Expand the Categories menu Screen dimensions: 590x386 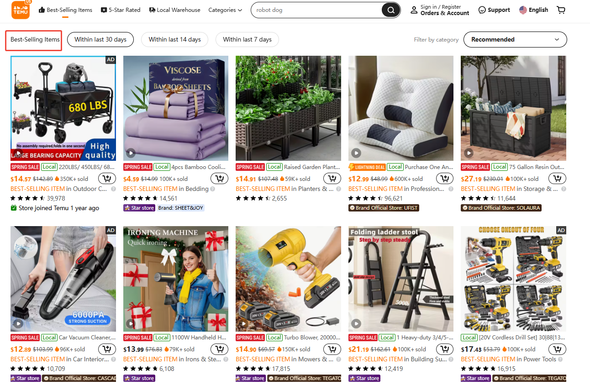coord(225,10)
